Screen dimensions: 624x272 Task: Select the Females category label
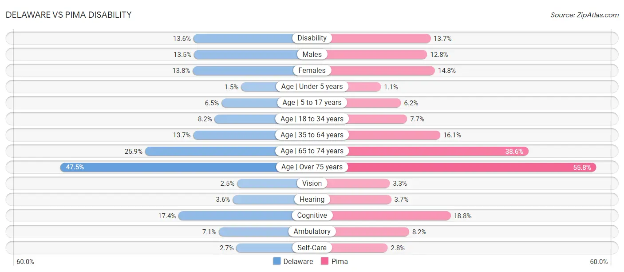click(312, 70)
